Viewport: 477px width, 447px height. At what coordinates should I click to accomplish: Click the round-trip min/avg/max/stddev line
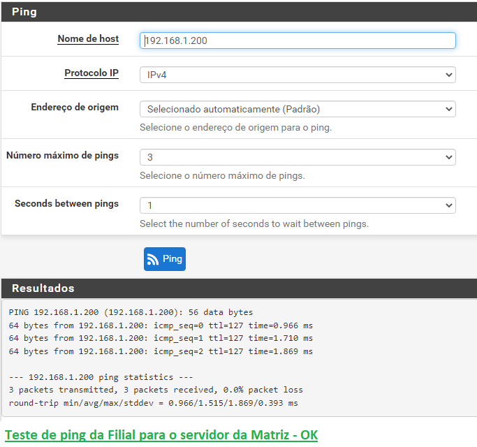tap(153, 403)
